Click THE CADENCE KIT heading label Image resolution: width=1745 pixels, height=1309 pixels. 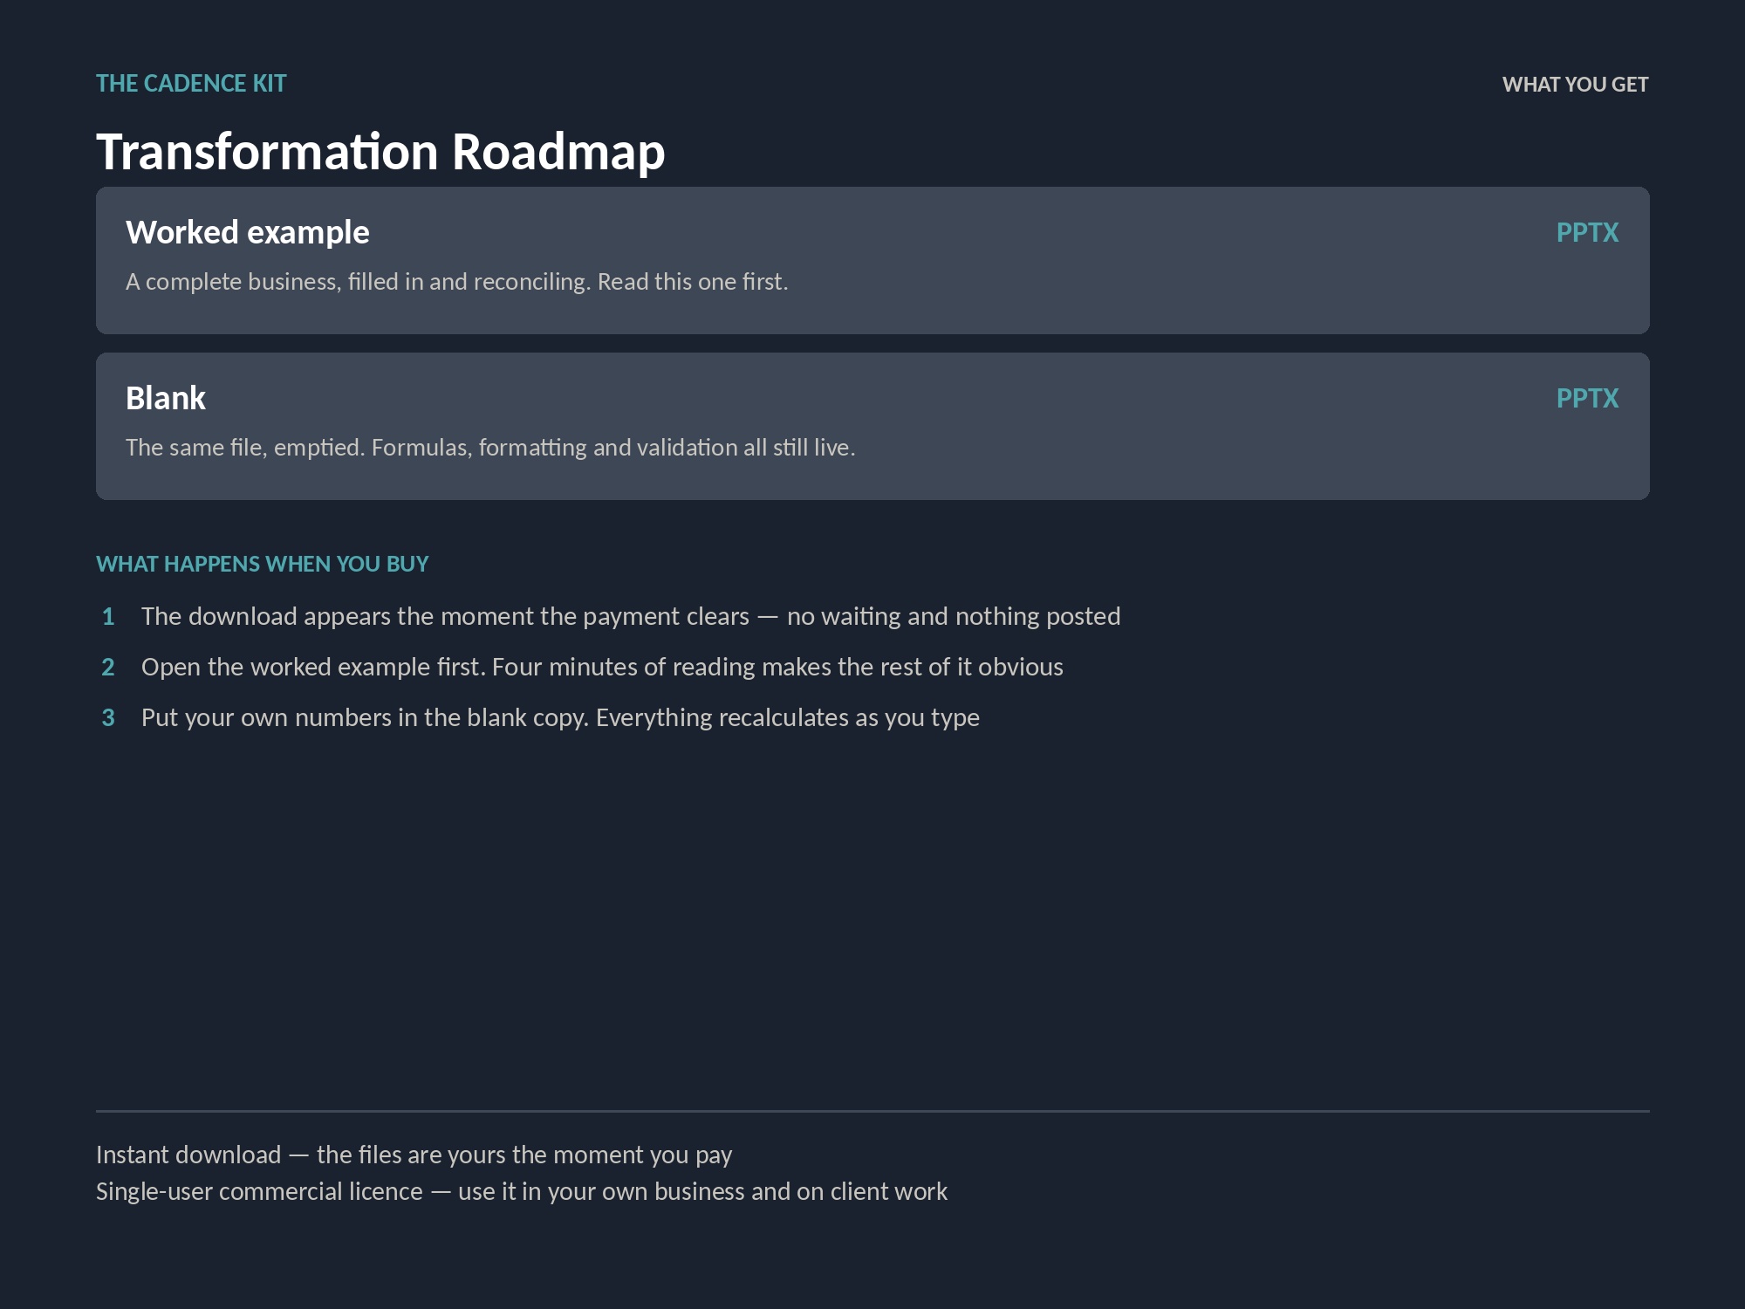pos(191,84)
